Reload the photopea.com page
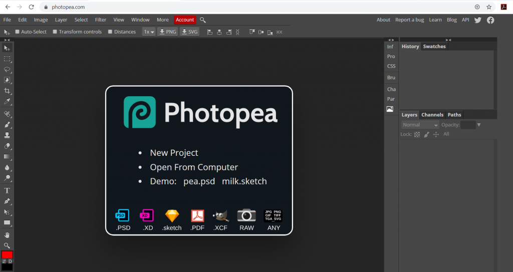 point(32,7)
